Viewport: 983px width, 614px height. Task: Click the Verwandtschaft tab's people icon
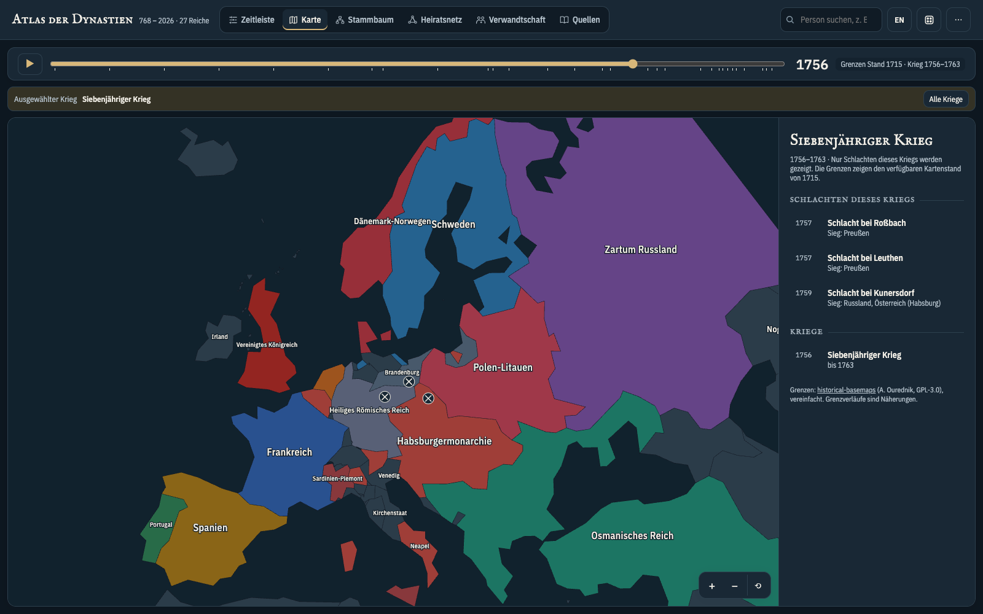point(480,20)
